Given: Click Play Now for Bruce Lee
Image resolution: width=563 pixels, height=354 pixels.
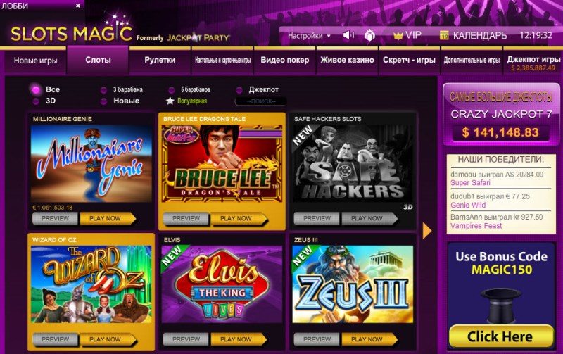Looking at the screenshot, I should (x=239, y=218).
